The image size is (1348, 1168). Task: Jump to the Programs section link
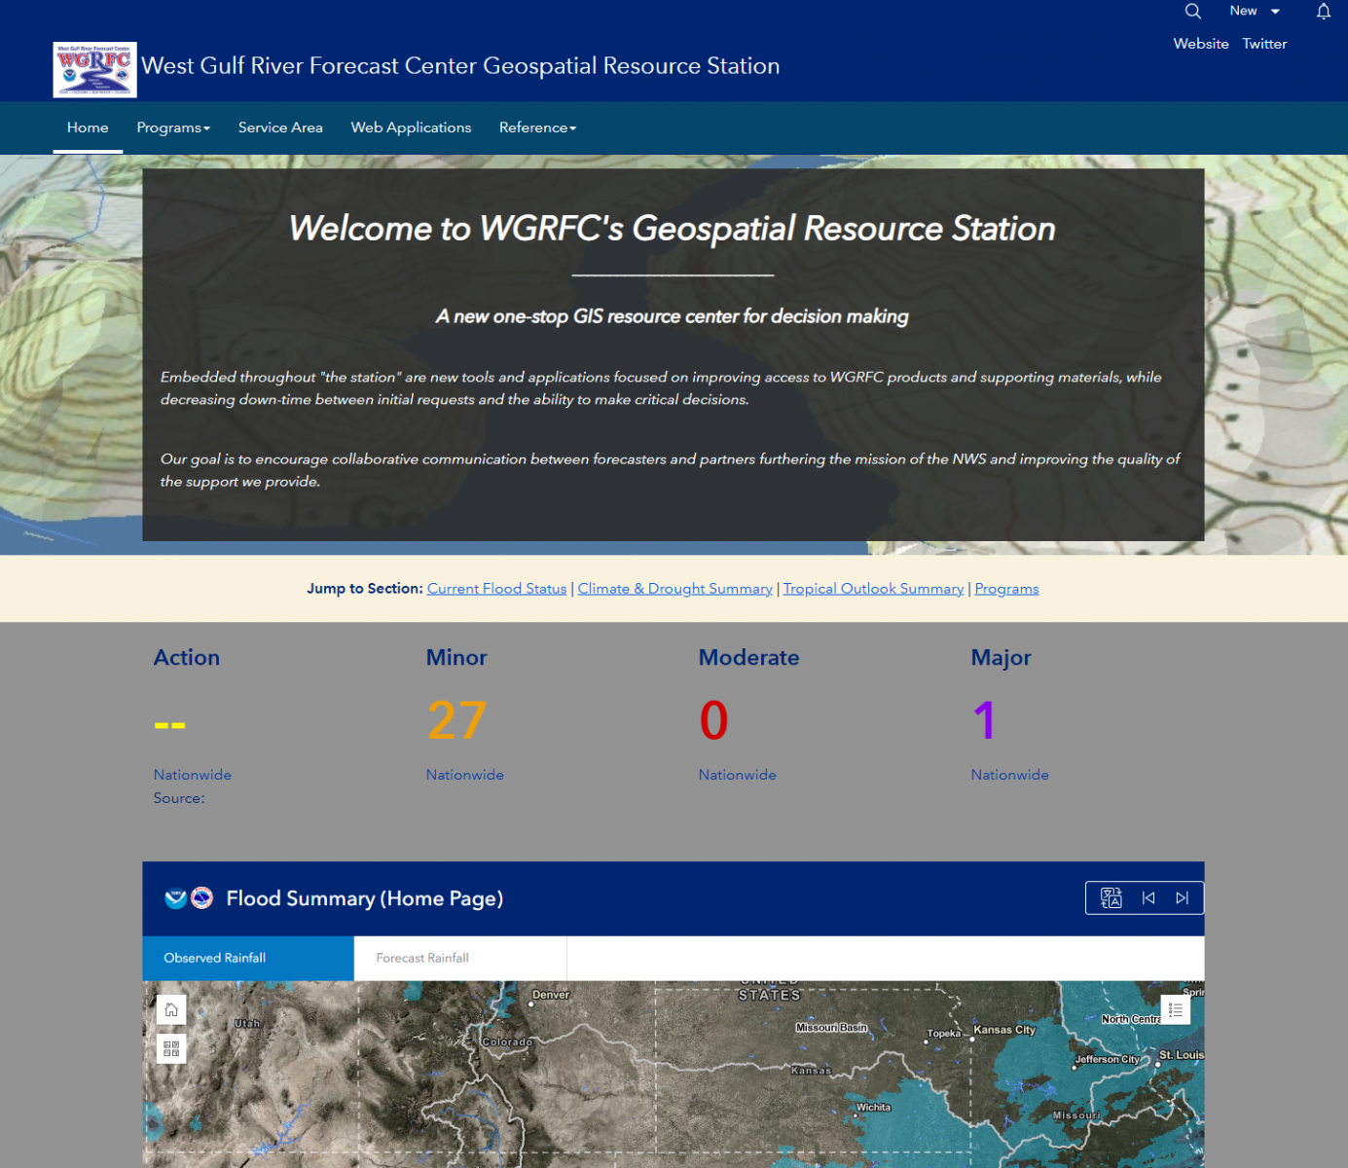pyautogui.click(x=1006, y=589)
